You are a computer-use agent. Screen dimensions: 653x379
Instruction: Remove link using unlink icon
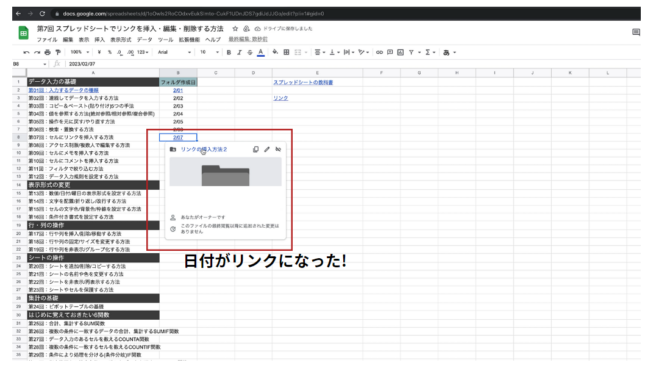coord(278,149)
